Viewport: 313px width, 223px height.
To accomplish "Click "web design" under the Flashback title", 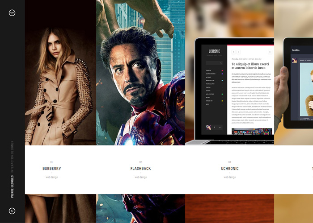I will click(140, 177).
